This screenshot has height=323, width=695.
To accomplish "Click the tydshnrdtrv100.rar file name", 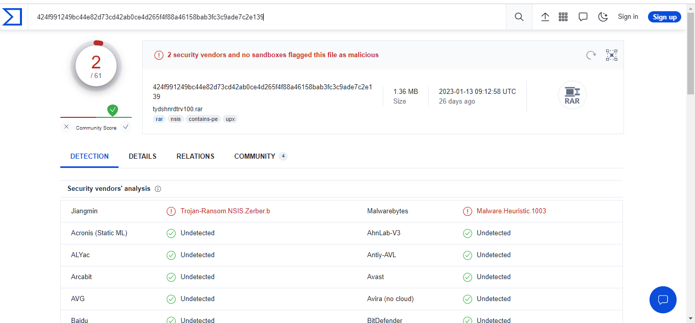I will coord(178,109).
